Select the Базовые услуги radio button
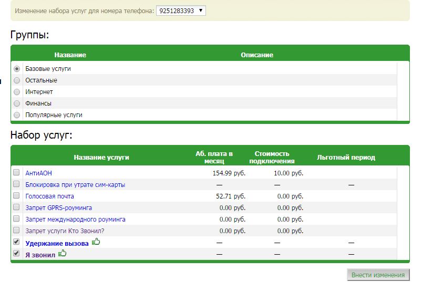This screenshot has height=292, width=432. (17, 69)
